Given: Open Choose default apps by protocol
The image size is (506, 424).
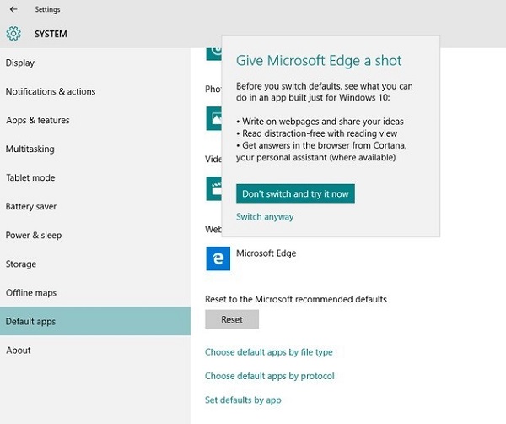Looking at the screenshot, I should (270, 376).
